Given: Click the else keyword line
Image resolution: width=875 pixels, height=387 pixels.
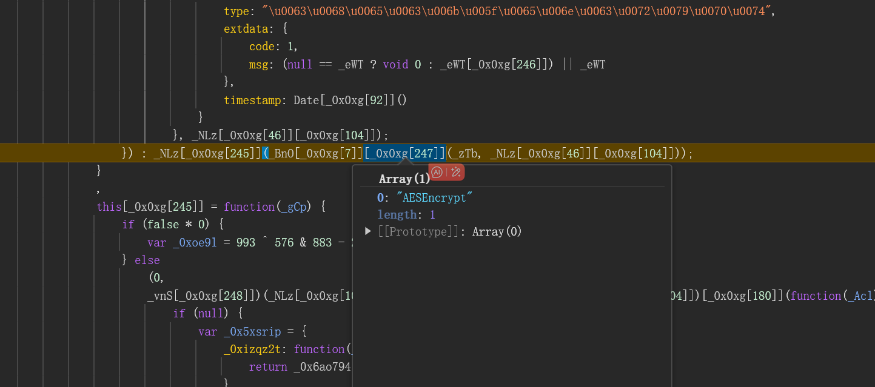Looking at the screenshot, I should 147,260.
